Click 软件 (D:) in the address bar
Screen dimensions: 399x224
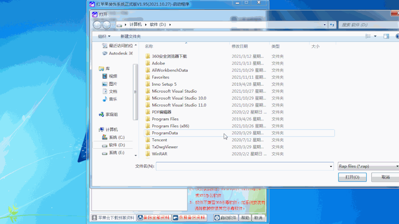[158, 24]
